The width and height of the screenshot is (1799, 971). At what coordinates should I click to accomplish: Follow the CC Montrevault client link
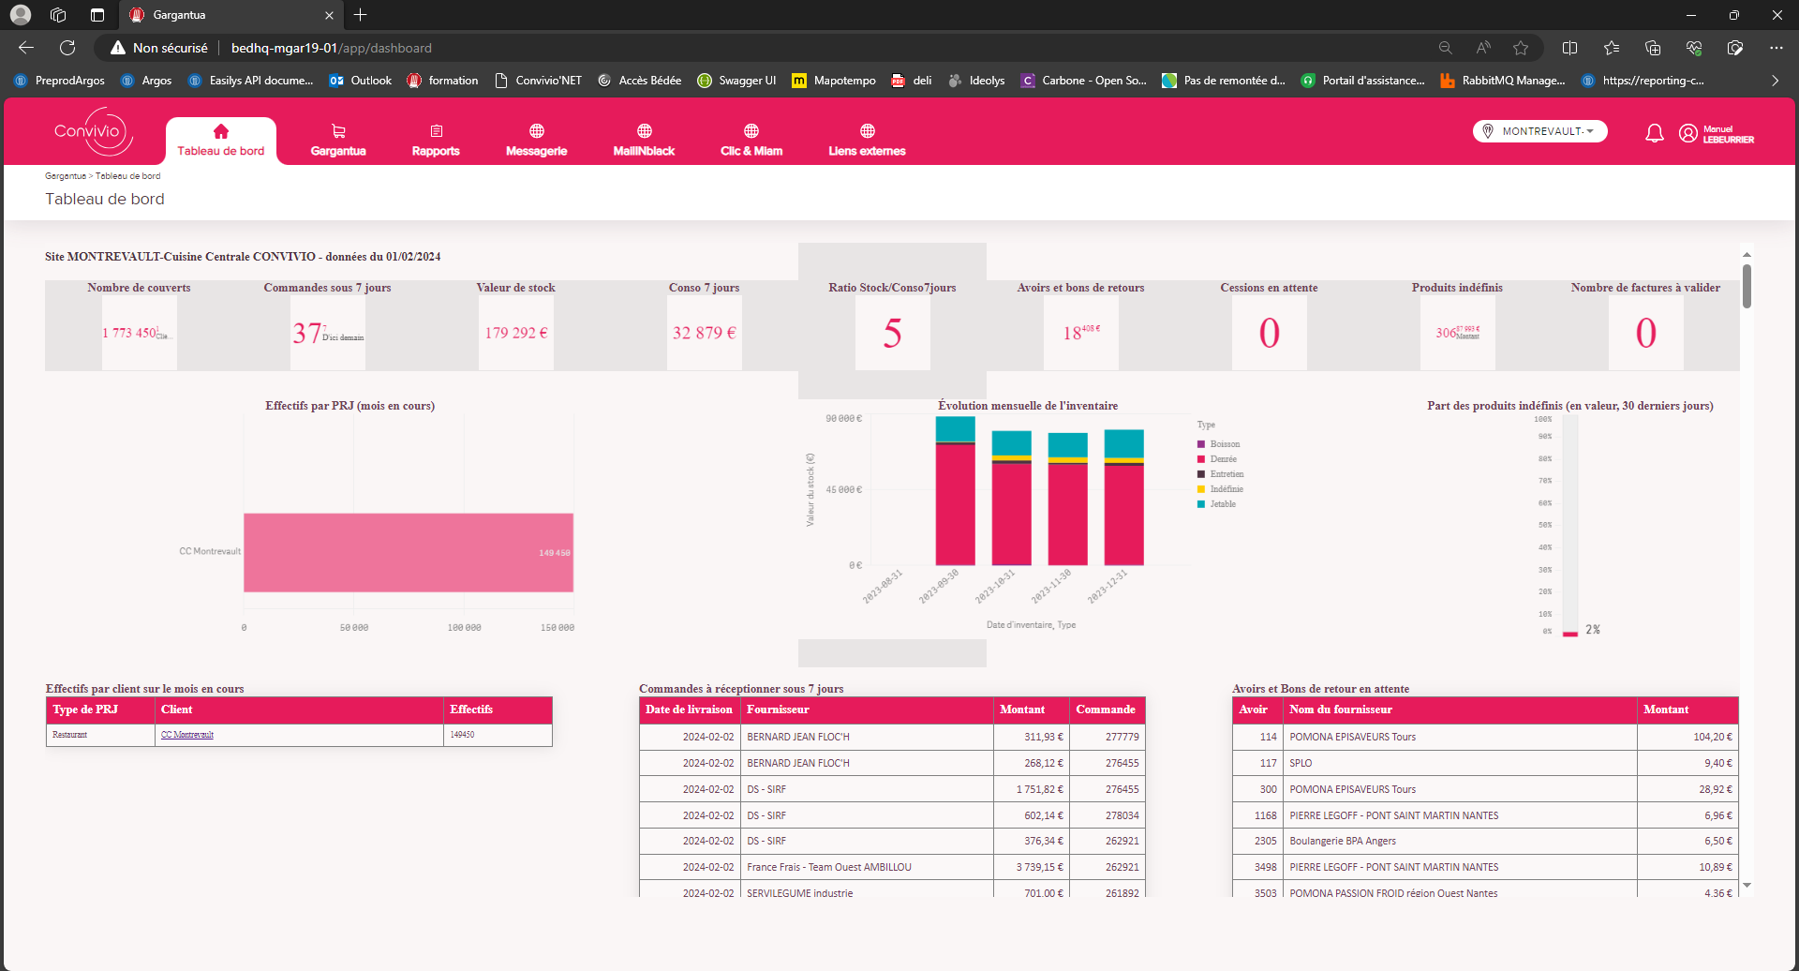coord(187,735)
